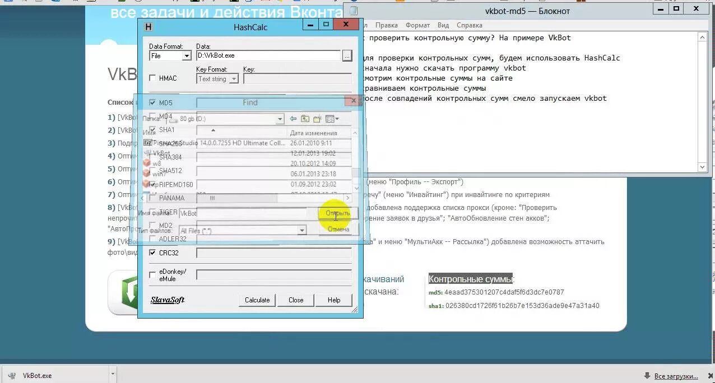
Task: Go back using the arrow icon in Find dialog
Action: pos(293,119)
